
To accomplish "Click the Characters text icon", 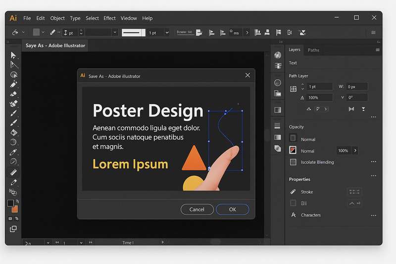I will pos(293,215).
